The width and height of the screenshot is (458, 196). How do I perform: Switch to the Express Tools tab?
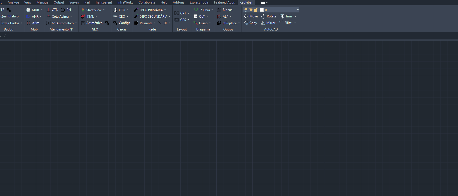pos(199,2)
